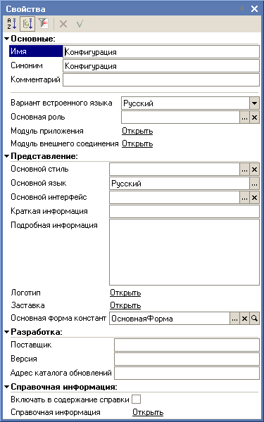
Task: Toggle the sort-by-categories toolbar icon
Action: tap(27, 24)
